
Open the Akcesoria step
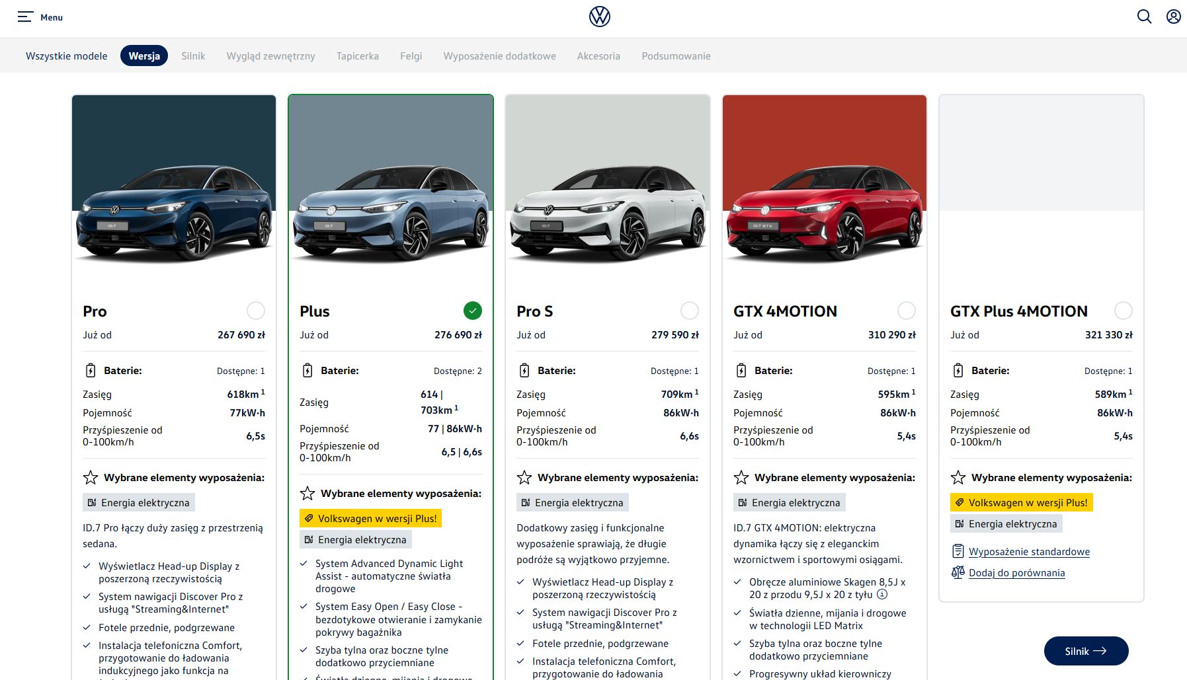(x=598, y=56)
